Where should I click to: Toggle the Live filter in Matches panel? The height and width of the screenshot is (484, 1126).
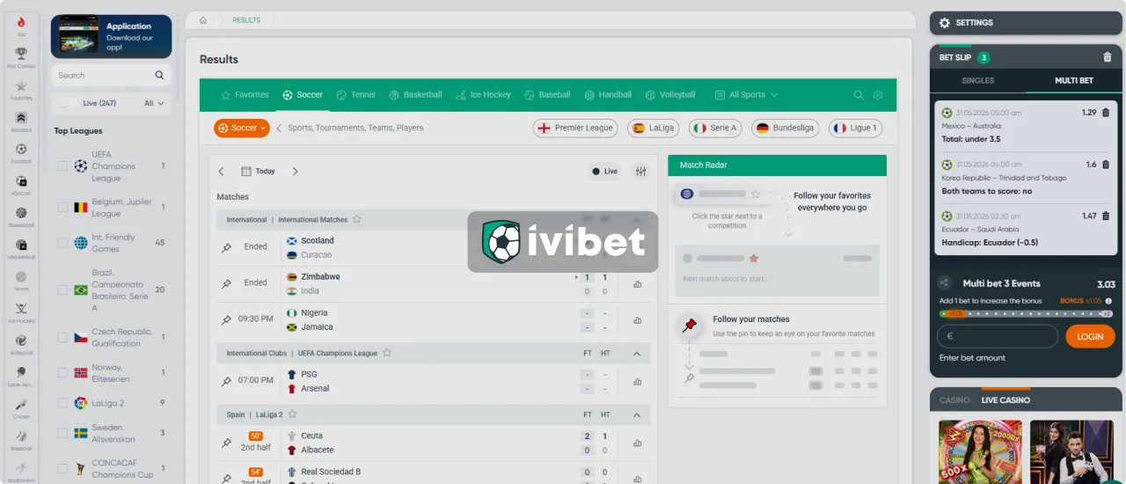[x=604, y=172]
